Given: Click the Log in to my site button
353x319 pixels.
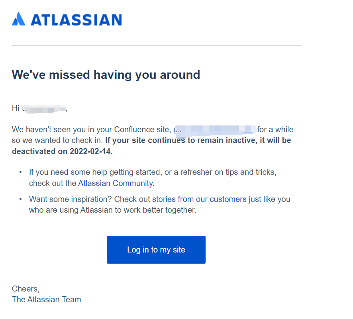Looking at the screenshot, I should (156, 250).
